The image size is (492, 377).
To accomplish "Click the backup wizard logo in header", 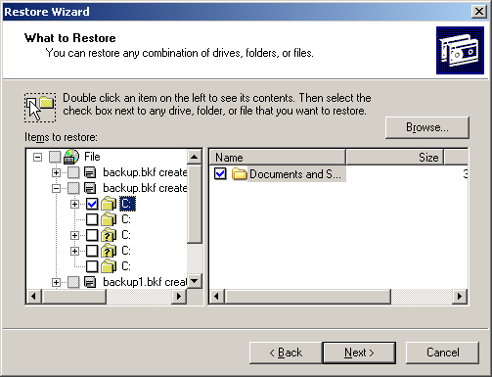I will [x=460, y=50].
